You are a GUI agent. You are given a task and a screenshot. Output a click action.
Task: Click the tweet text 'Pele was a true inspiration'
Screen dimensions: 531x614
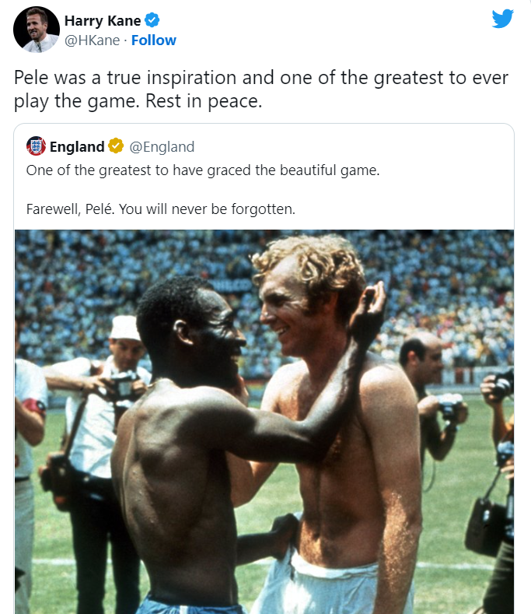coord(124,78)
